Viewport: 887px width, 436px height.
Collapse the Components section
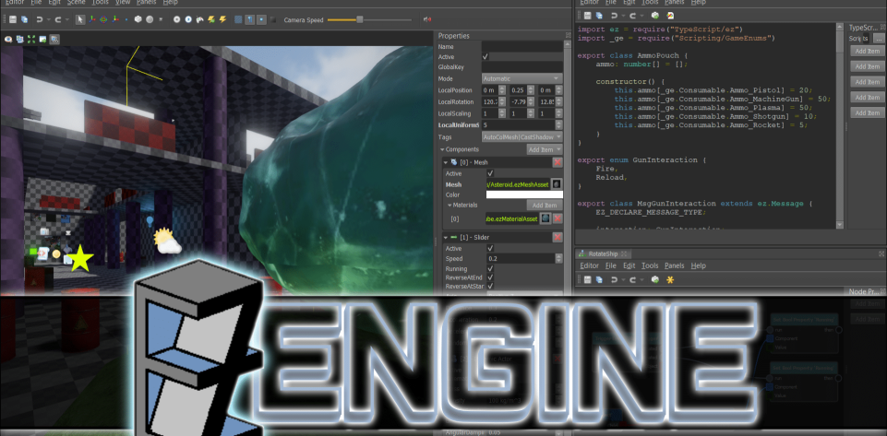[x=442, y=149]
